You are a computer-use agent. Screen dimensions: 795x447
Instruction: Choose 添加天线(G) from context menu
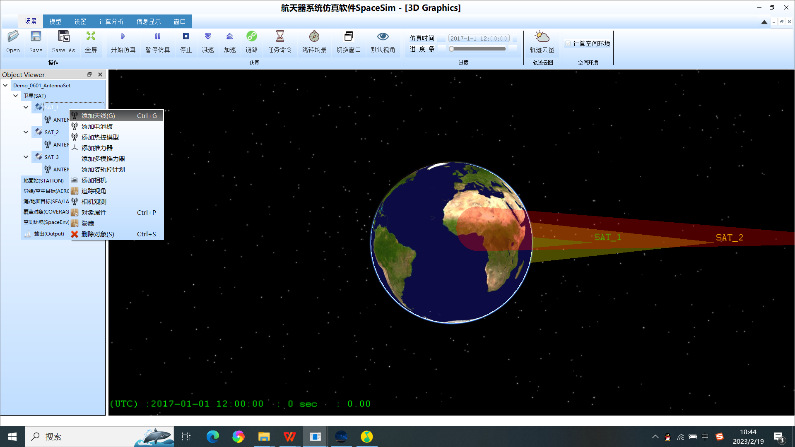117,115
